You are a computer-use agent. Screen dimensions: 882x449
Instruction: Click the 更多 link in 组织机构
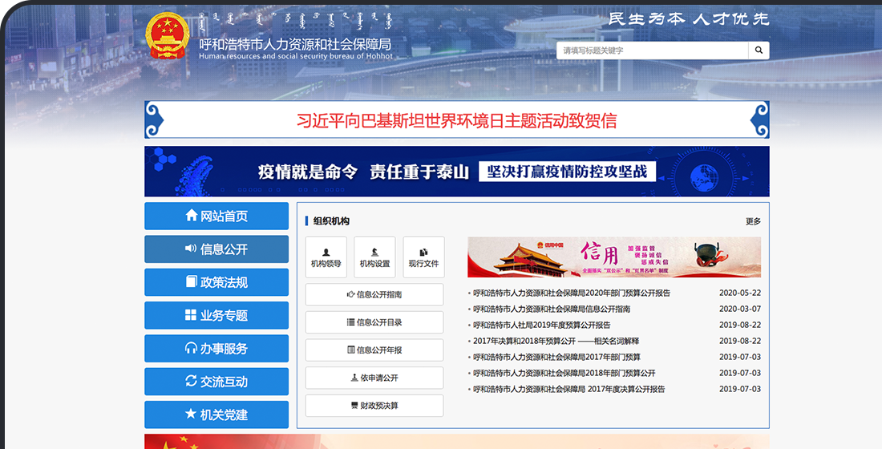pyautogui.click(x=752, y=221)
